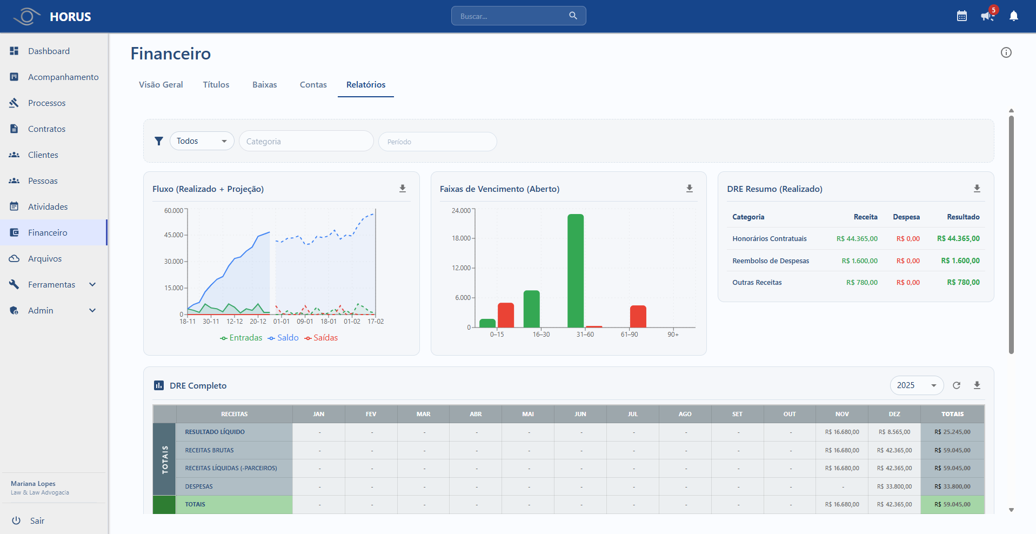Open the Todos filter dropdown
This screenshot has height=534, width=1036.
(x=202, y=141)
